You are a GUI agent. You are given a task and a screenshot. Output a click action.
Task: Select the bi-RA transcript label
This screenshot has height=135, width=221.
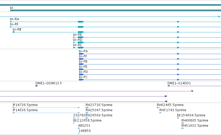pyautogui.click(x=15, y=19)
